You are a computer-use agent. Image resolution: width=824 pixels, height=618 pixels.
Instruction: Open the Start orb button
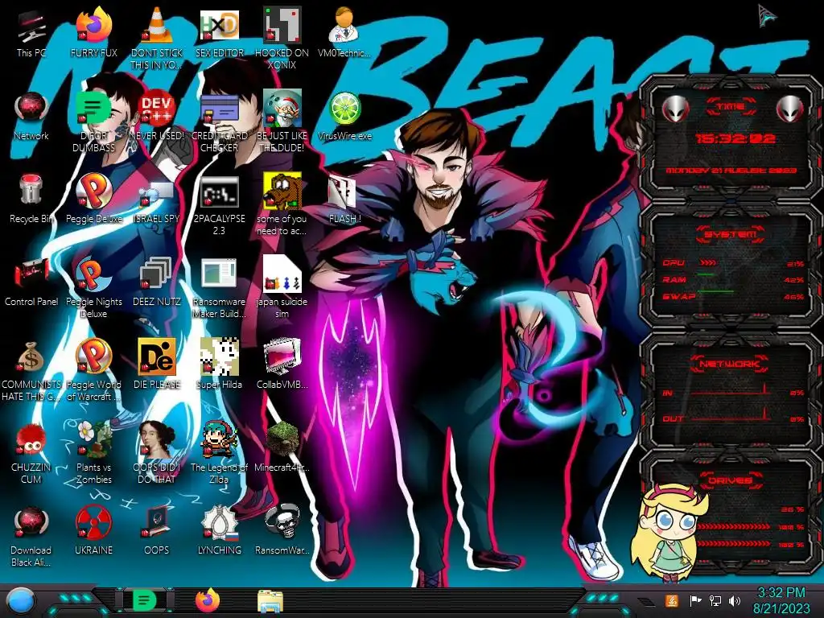click(21, 601)
